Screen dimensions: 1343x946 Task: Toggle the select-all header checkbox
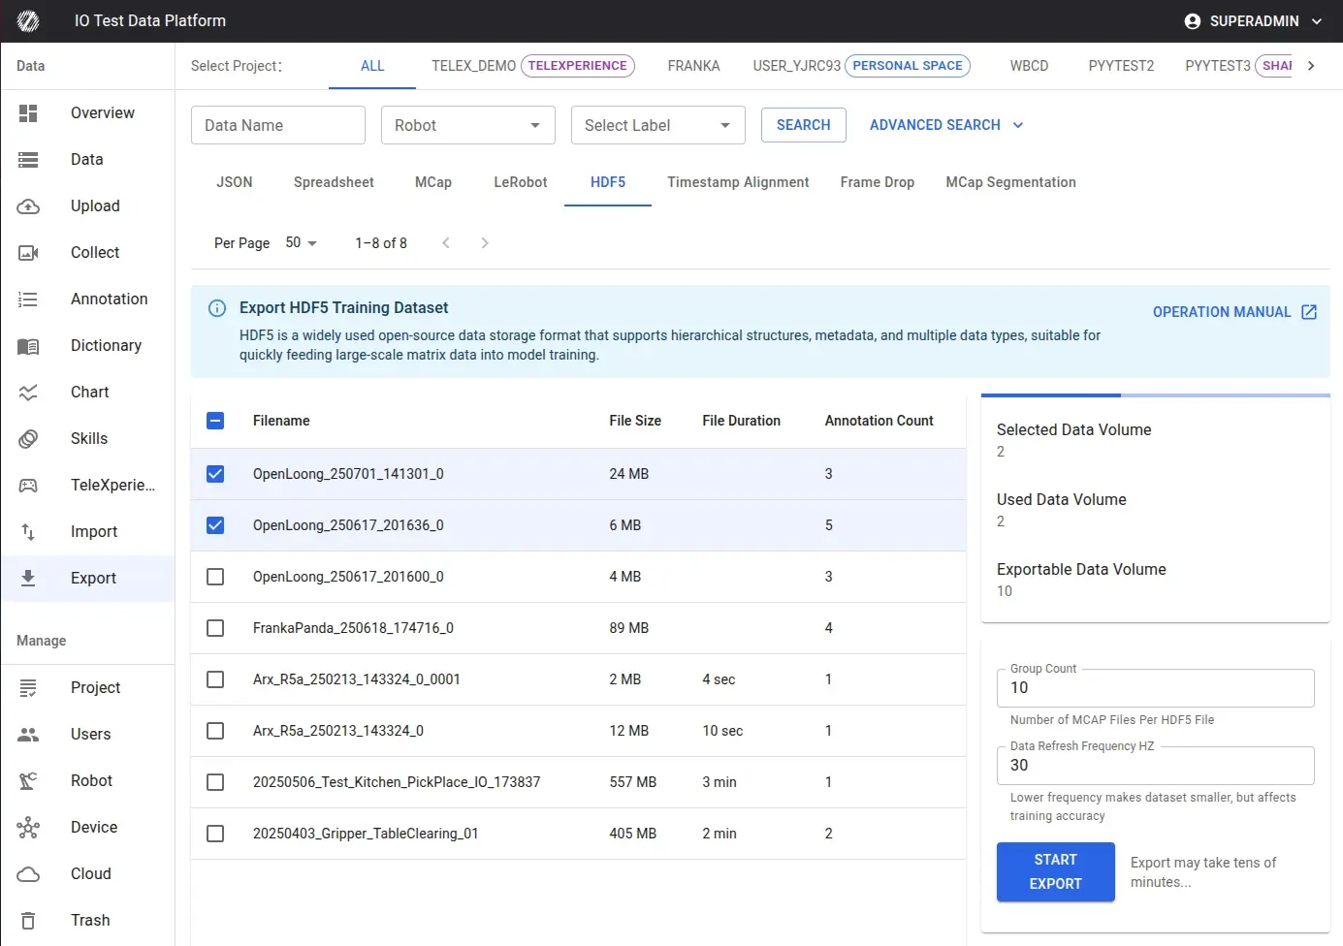pos(215,421)
